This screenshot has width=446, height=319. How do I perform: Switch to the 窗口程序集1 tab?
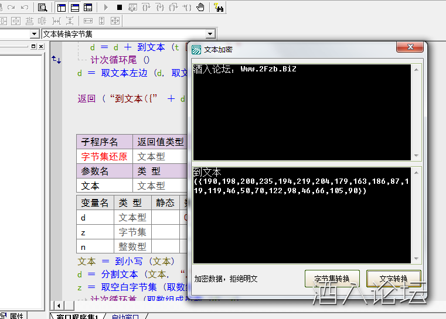click(x=80, y=316)
